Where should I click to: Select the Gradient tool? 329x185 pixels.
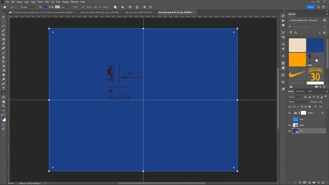(x=4, y=70)
